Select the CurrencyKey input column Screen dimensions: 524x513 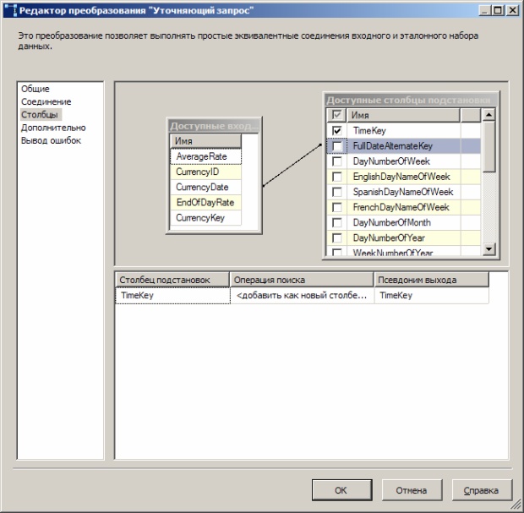tap(200, 218)
